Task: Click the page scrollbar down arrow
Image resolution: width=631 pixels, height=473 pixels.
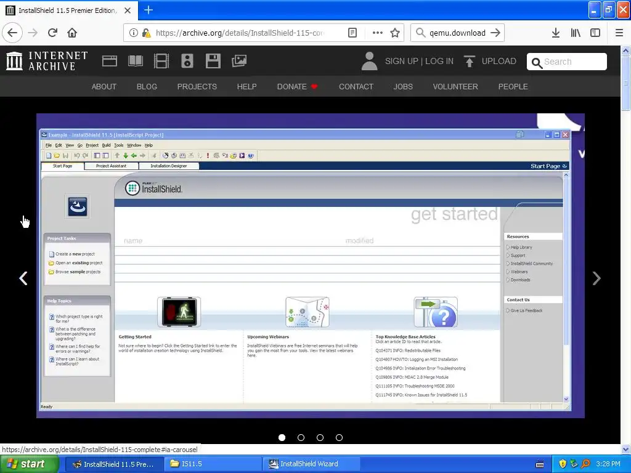Action: click(625, 449)
